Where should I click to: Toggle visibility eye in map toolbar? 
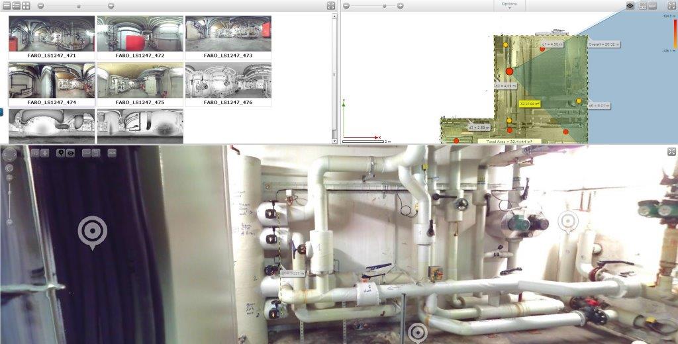[x=630, y=5]
